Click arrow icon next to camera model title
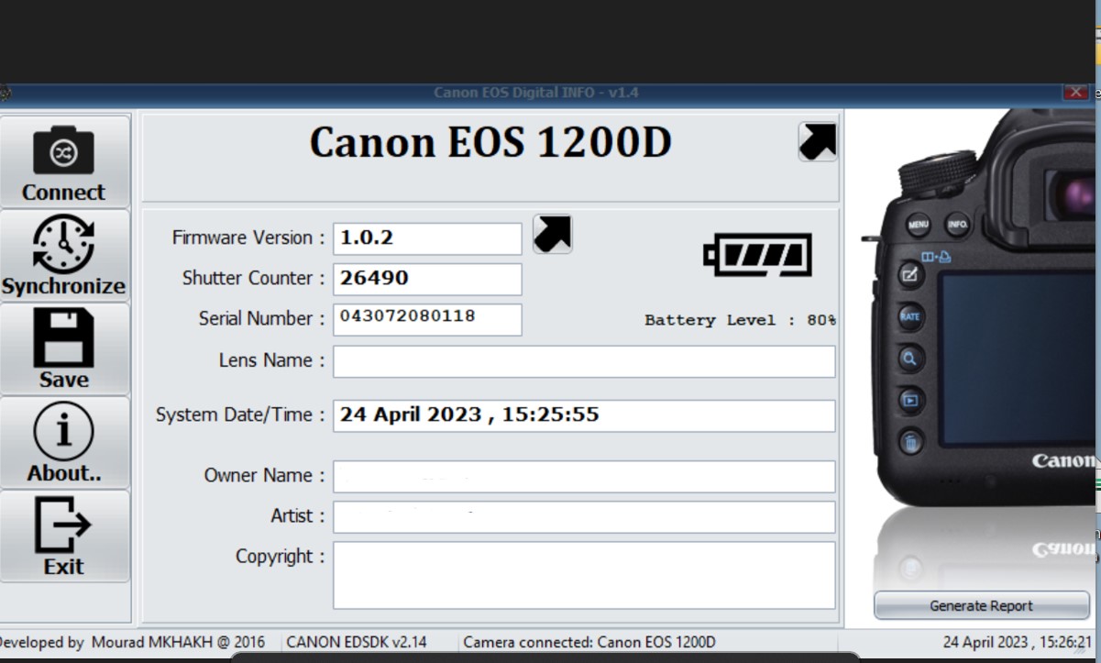 pos(818,142)
